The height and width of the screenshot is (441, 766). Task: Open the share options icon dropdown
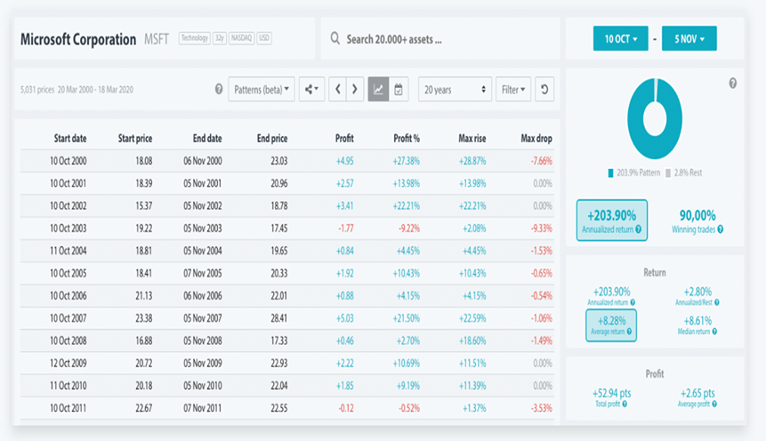click(311, 90)
